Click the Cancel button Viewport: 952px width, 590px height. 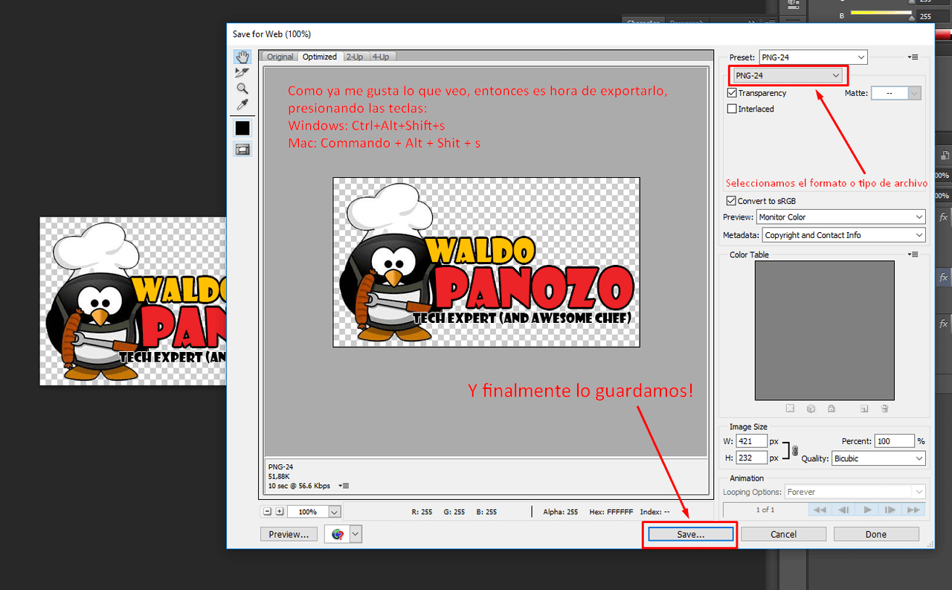click(783, 534)
